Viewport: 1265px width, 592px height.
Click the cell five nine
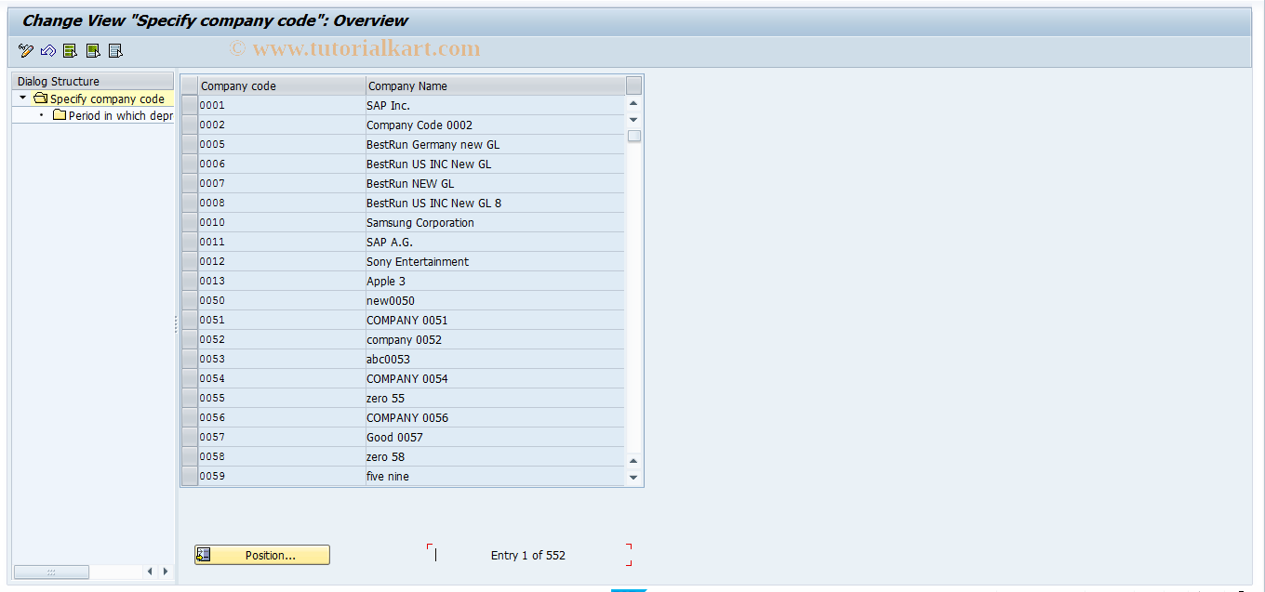[x=495, y=476]
